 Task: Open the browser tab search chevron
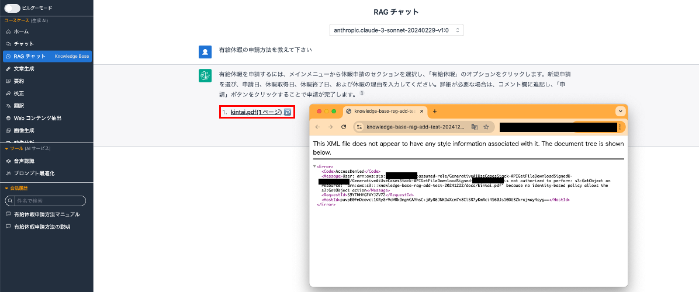(620, 112)
